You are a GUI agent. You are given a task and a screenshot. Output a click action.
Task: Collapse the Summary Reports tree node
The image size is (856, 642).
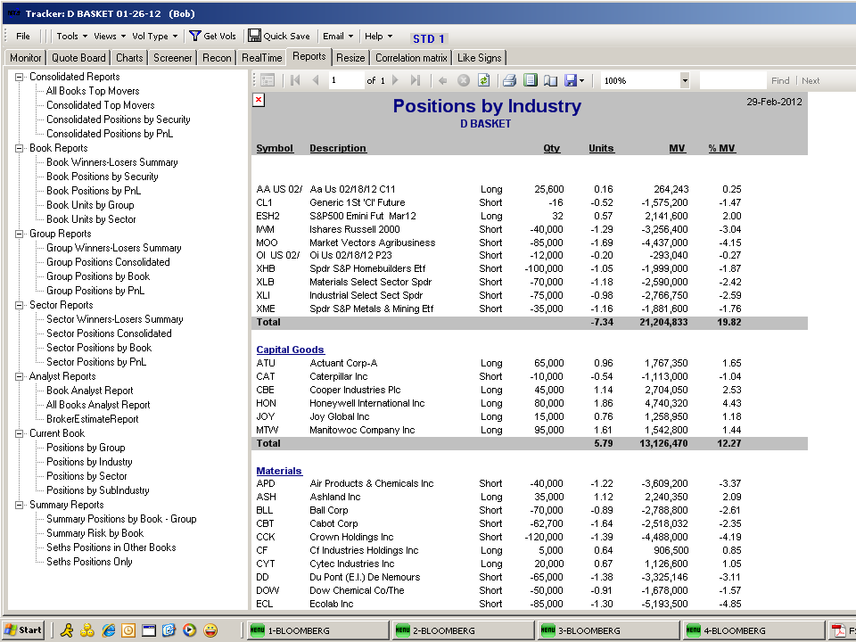tap(19, 505)
